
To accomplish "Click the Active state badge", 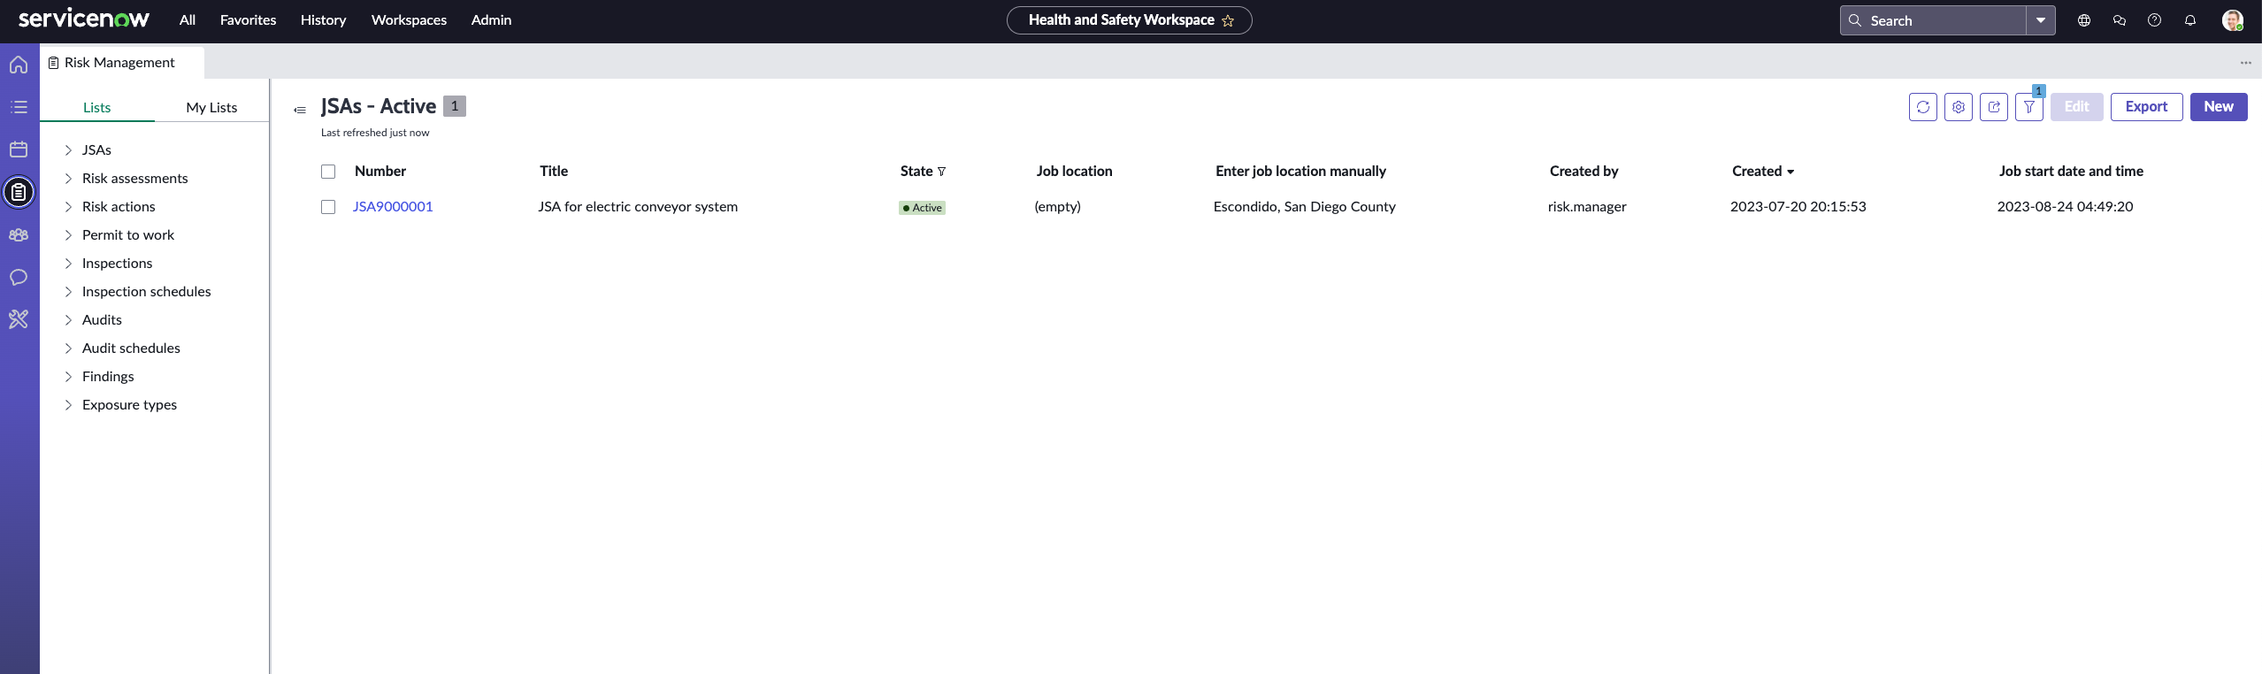I will coord(923,208).
